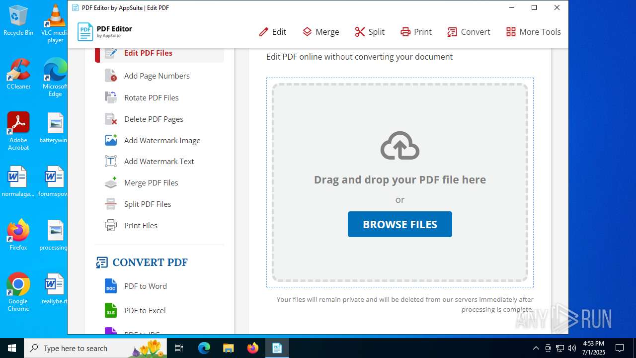636x358 pixels.
Task: Click the taskbar clock showing 4:53 PM
Action: (x=594, y=348)
